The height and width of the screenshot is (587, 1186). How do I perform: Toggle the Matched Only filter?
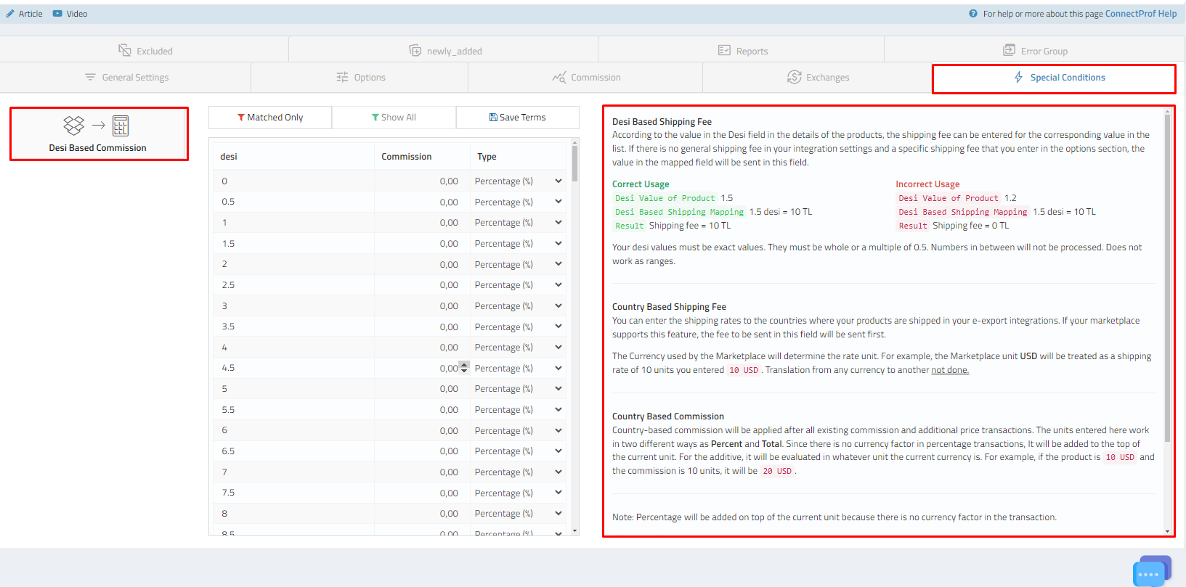270,118
